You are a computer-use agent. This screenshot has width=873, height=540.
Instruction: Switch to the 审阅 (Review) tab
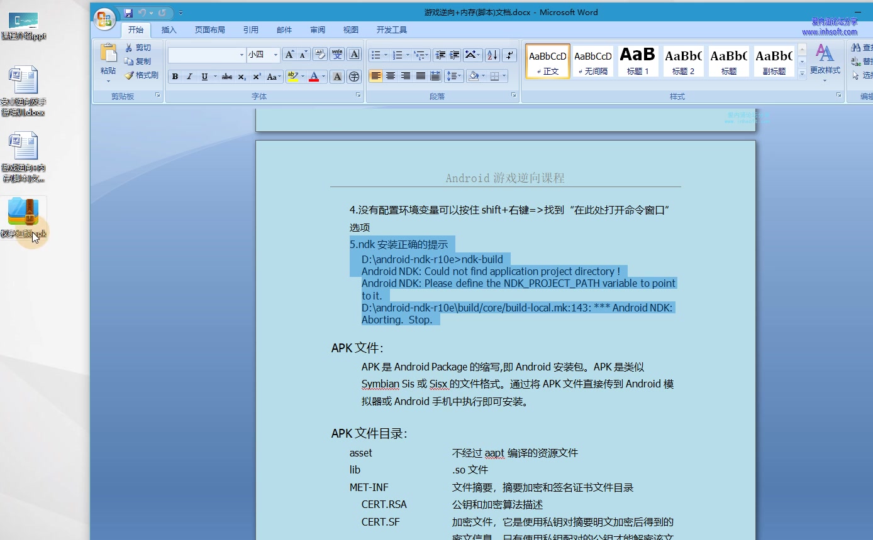pos(318,30)
